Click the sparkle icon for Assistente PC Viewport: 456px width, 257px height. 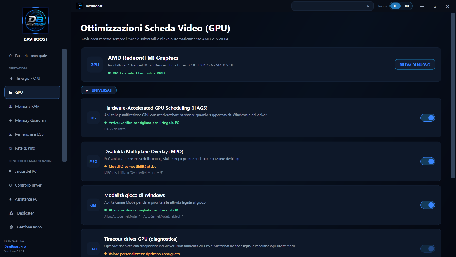click(x=10, y=199)
